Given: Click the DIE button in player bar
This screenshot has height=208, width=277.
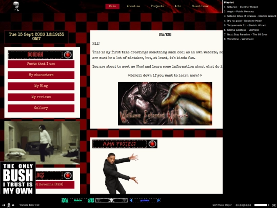Looking at the screenshot, I should (273, 205).
